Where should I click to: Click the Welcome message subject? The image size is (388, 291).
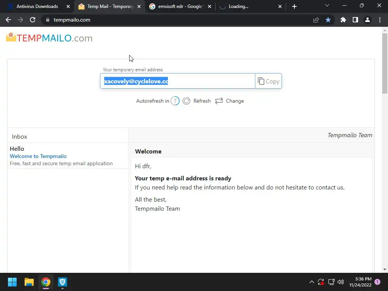(x=148, y=152)
